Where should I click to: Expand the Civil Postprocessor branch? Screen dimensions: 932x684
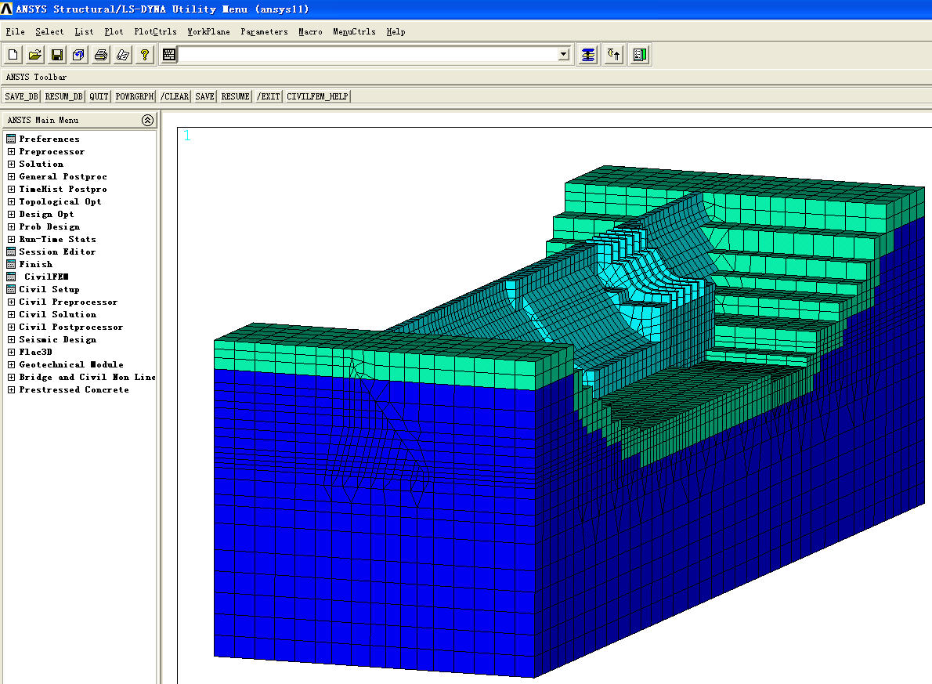click(x=11, y=328)
